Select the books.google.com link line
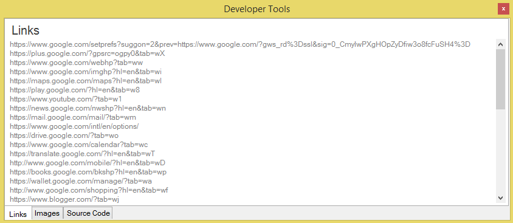 tap(89, 172)
